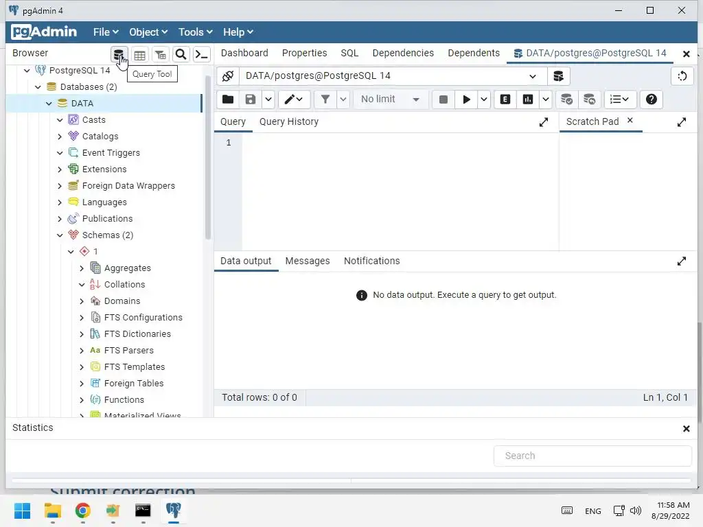Open the Macros list icon

pos(620,99)
